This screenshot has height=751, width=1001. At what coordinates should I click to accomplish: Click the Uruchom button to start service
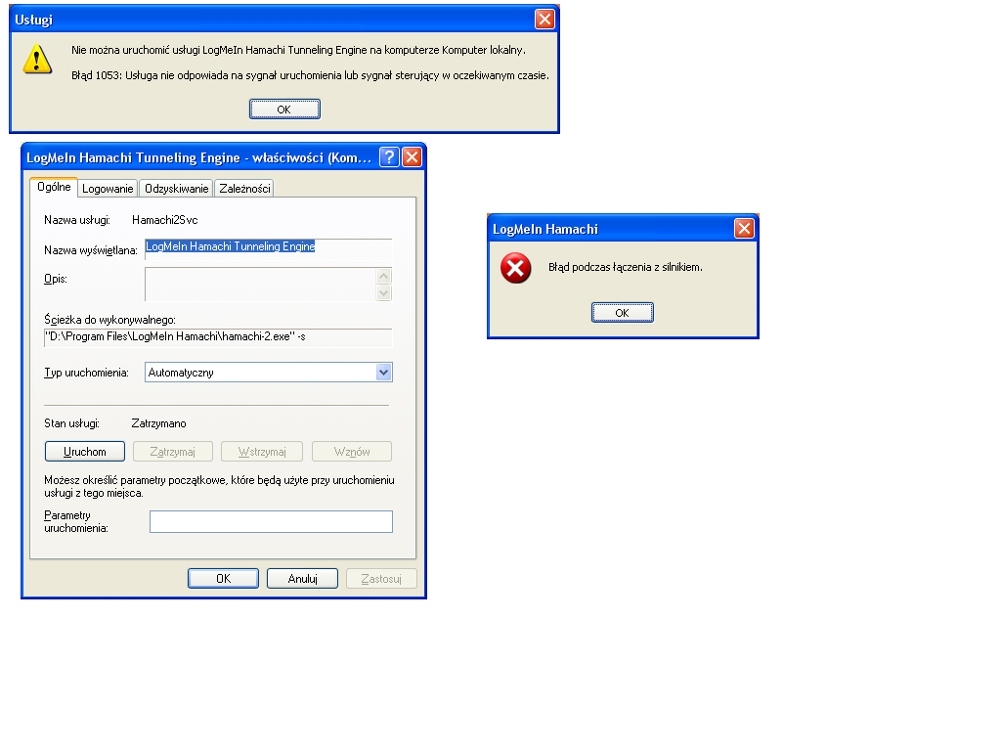pyautogui.click(x=85, y=452)
